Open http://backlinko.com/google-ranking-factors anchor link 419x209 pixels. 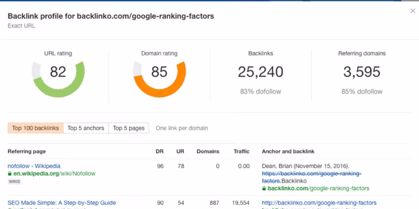319,203
